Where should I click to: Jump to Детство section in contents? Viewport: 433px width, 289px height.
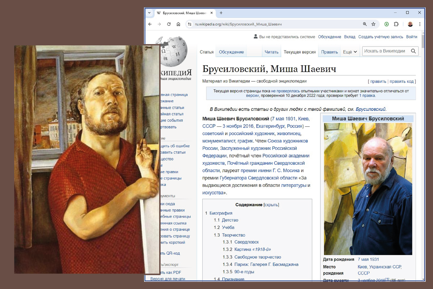[230, 220]
